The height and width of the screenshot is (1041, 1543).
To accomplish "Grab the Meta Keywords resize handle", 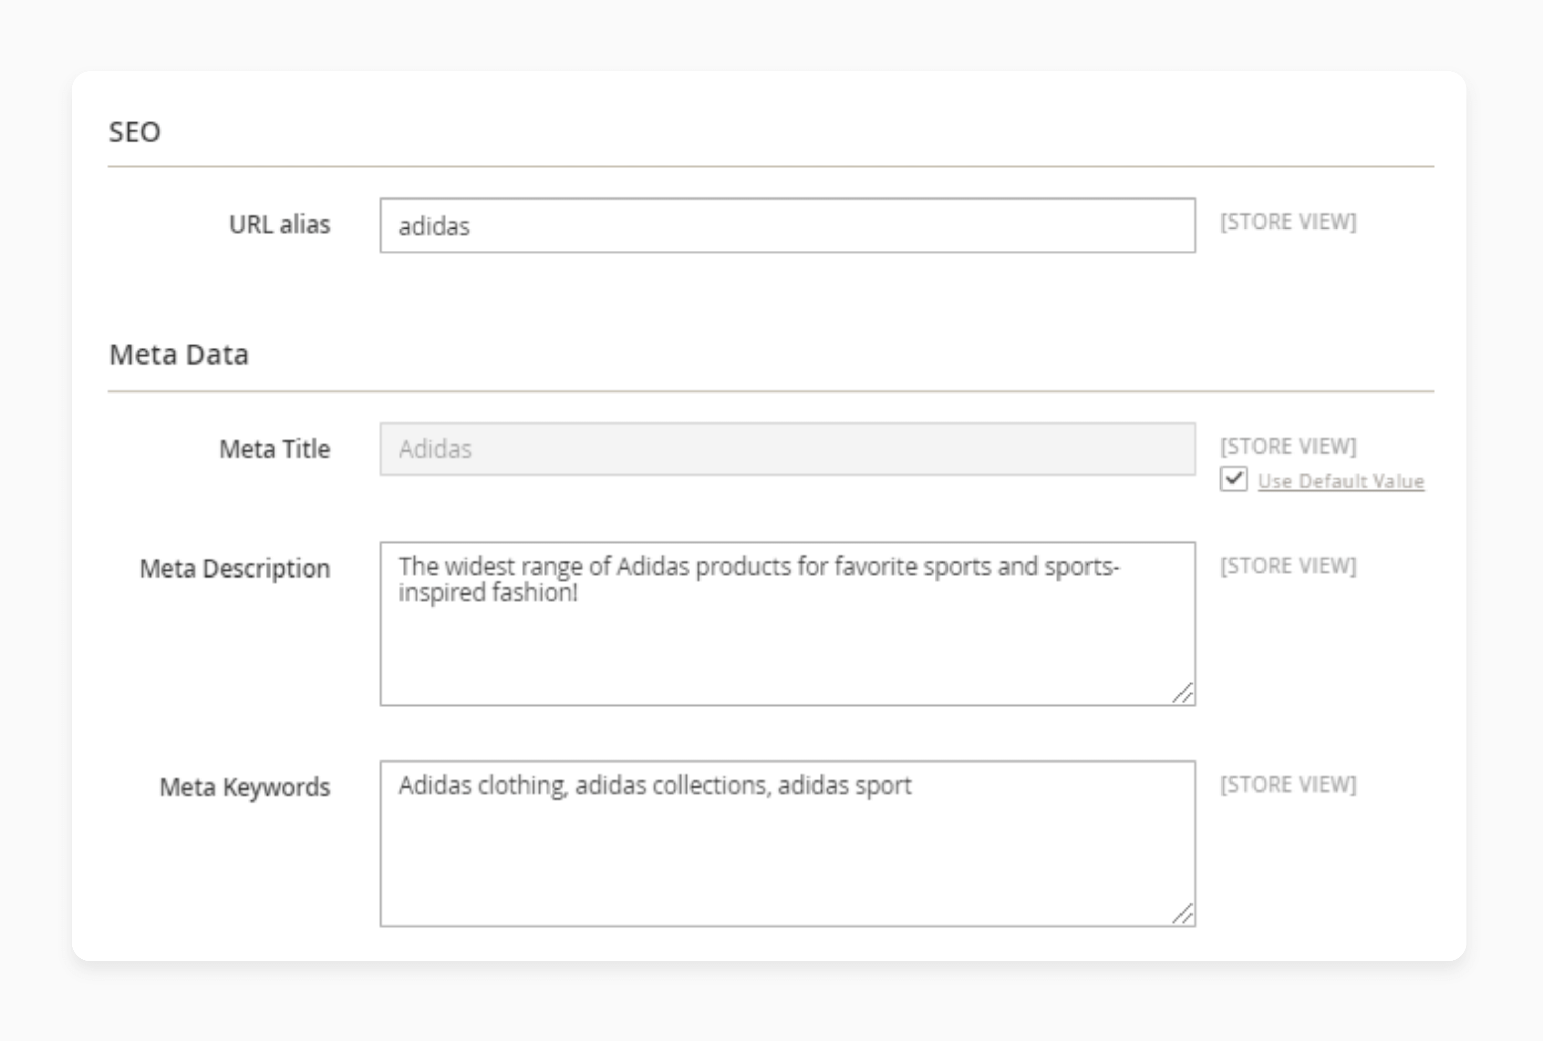I will [x=1183, y=913].
